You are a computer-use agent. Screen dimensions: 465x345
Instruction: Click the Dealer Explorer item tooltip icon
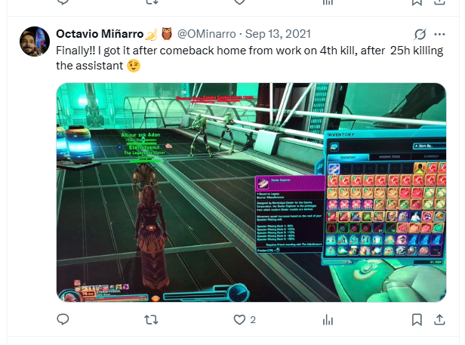pos(263,183)
